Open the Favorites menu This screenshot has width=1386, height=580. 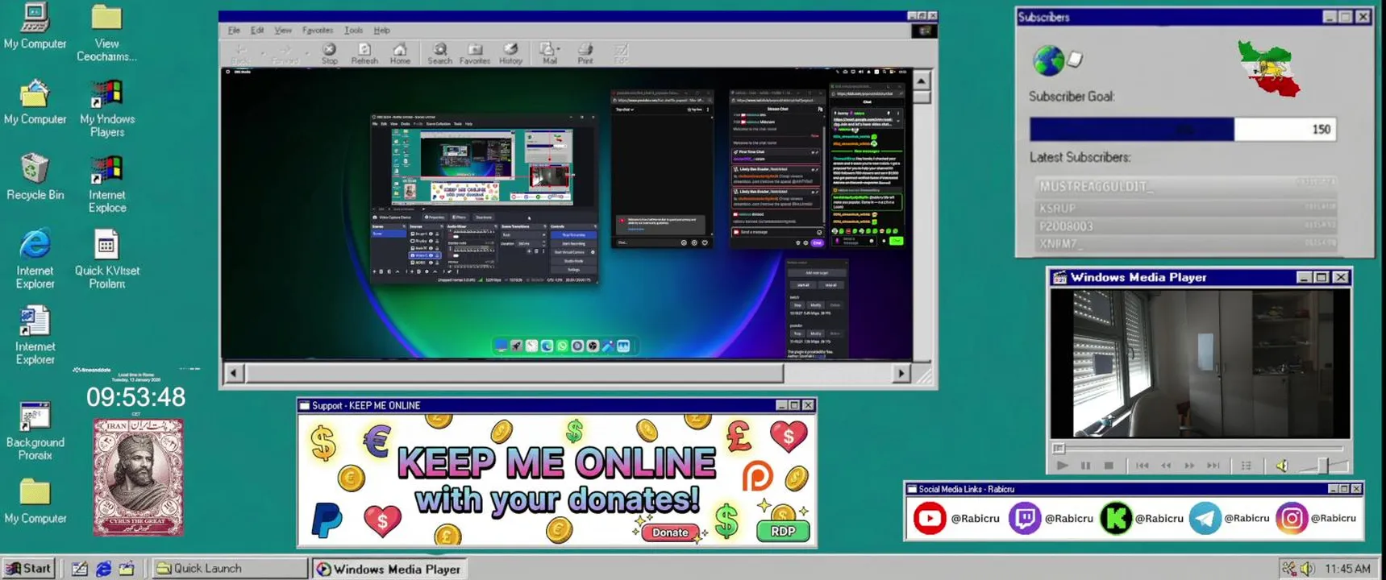[318, 31]
